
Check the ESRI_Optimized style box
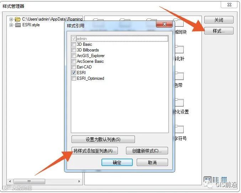coord(74,78)
